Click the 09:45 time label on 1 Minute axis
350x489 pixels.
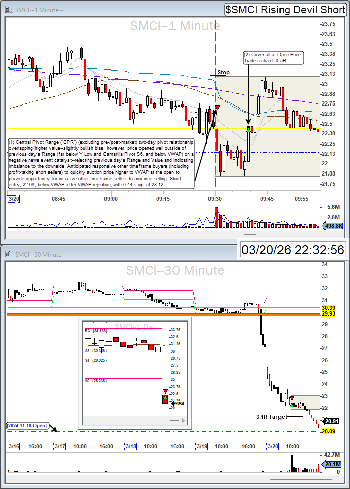click(267, 199)
